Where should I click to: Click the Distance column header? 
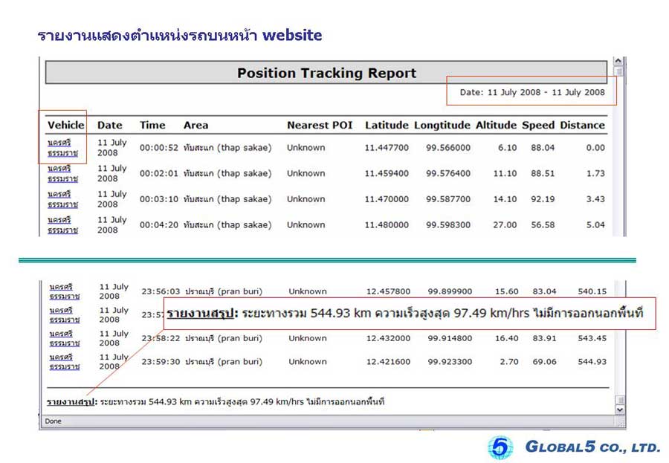tap(582, 125)
